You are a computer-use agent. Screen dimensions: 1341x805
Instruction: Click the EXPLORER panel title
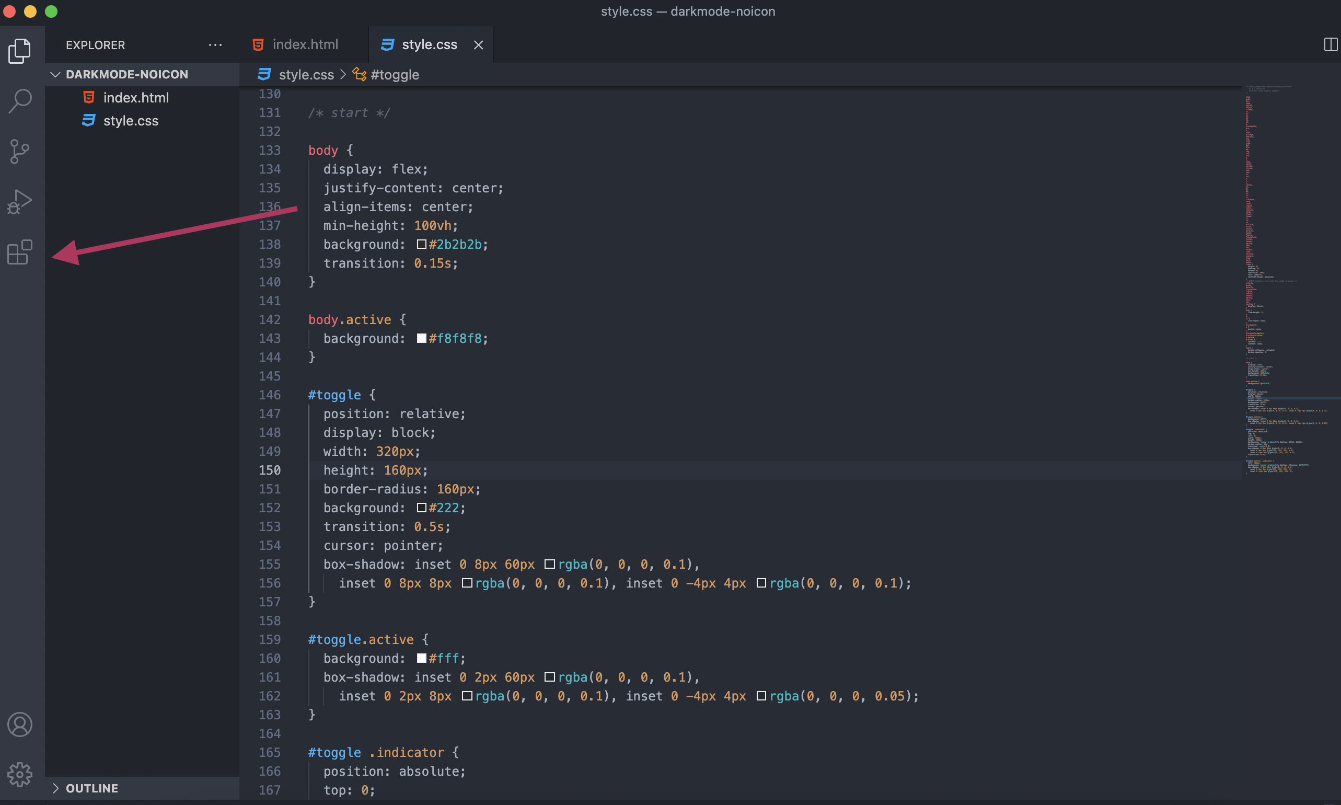tap(96, 45)
